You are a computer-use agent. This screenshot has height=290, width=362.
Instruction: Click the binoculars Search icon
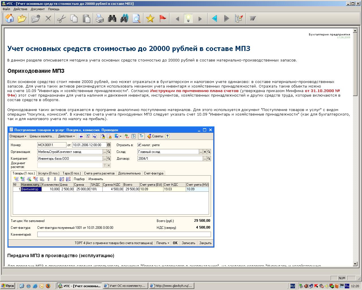tap(112, 19)
